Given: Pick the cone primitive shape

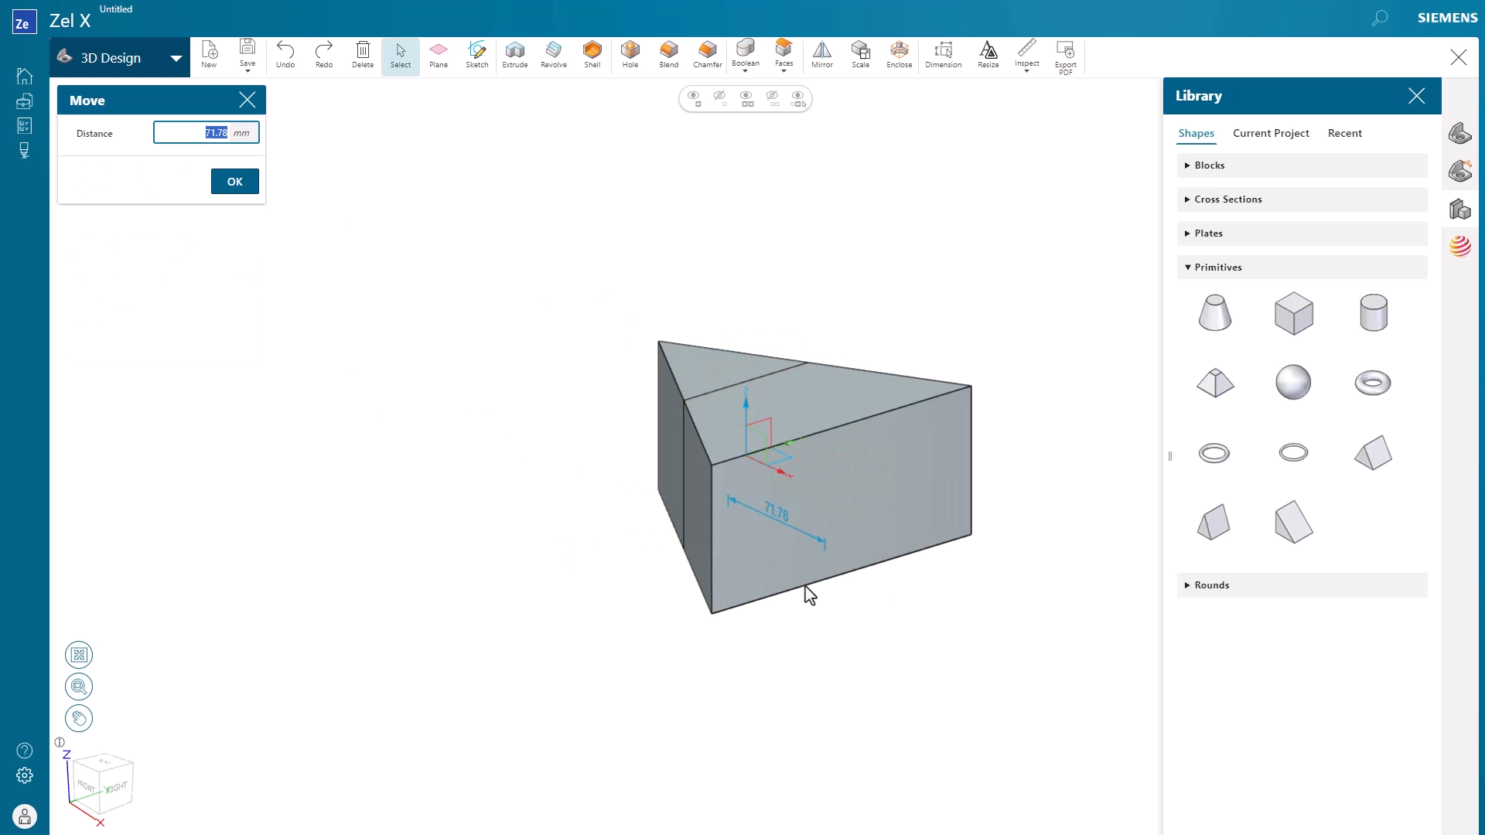Looking at the screenshot, I should [x=1214, y=312].
